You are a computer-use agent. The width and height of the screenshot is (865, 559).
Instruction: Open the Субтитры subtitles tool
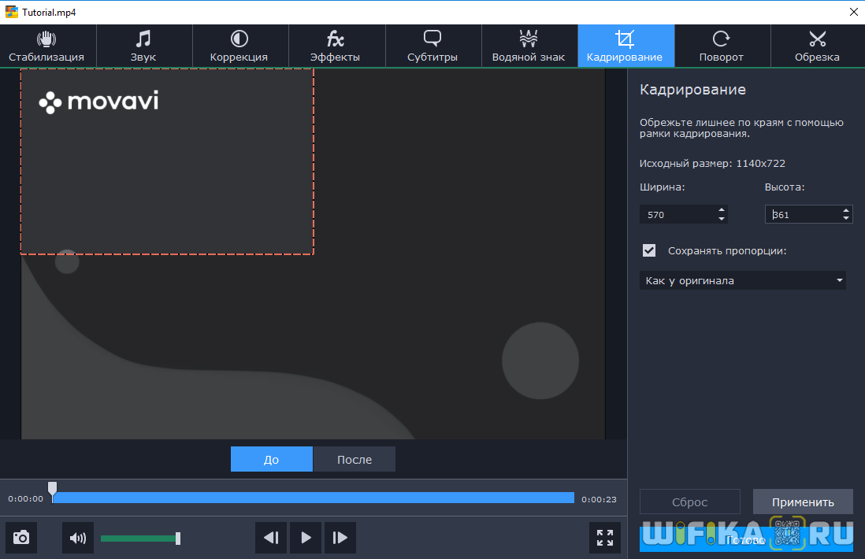coord(432,46)
